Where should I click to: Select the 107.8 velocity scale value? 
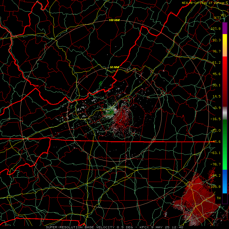click(216, 28)
